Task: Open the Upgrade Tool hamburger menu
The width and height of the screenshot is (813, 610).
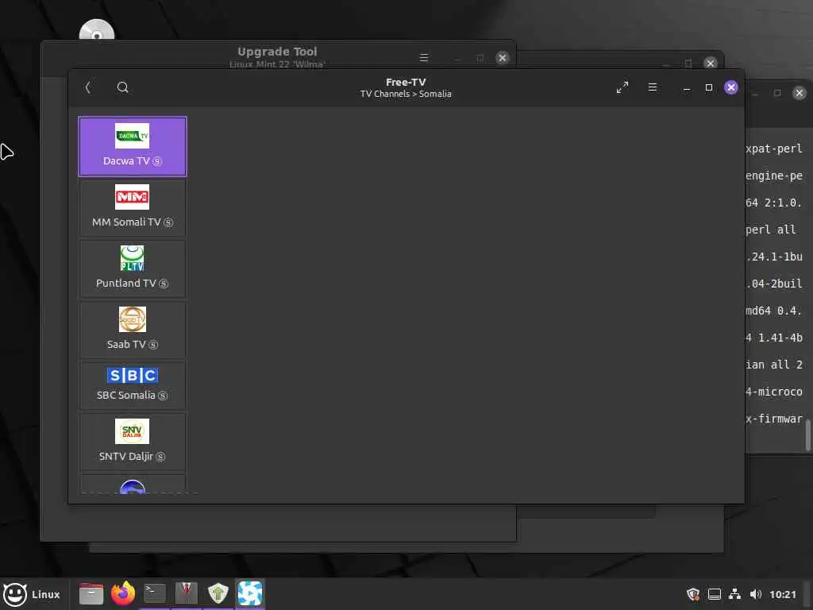Action: coord(424,57)
